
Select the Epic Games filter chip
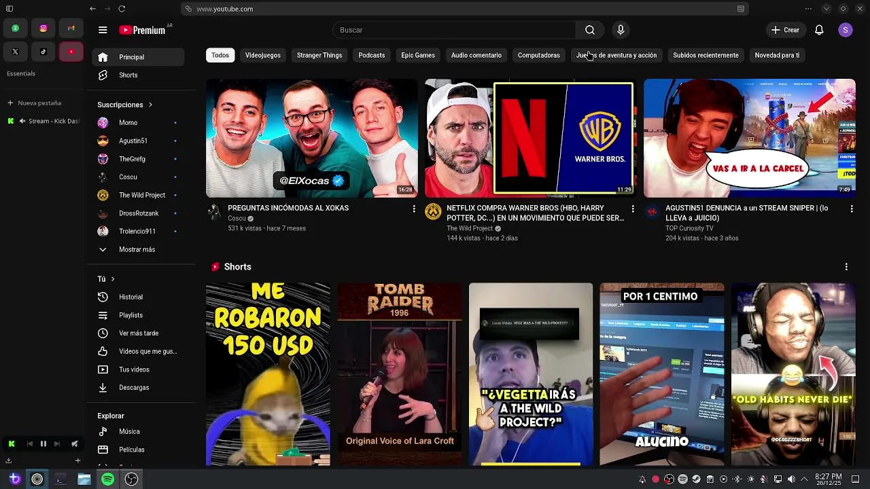[418, 55]
